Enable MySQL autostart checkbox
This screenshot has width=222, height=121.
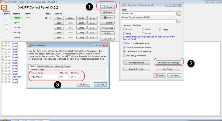click(124, 33)
